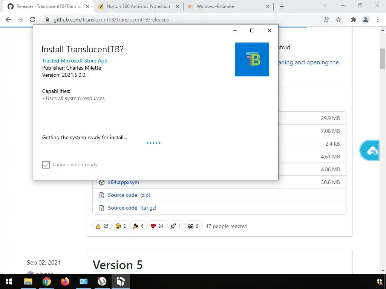Open the Trusted Microsoft Store App link
This screenshot has width=386, height=289.
coord(75,61)
